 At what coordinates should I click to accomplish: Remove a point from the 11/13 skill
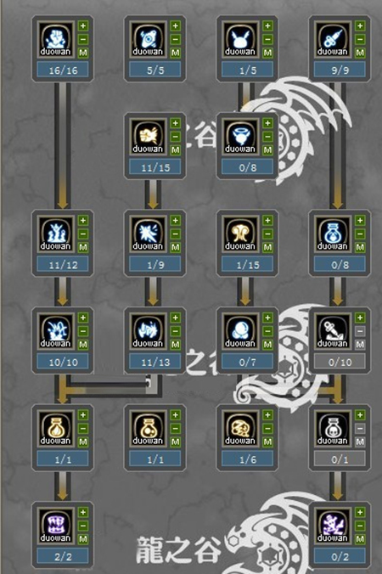click(176, 331)
